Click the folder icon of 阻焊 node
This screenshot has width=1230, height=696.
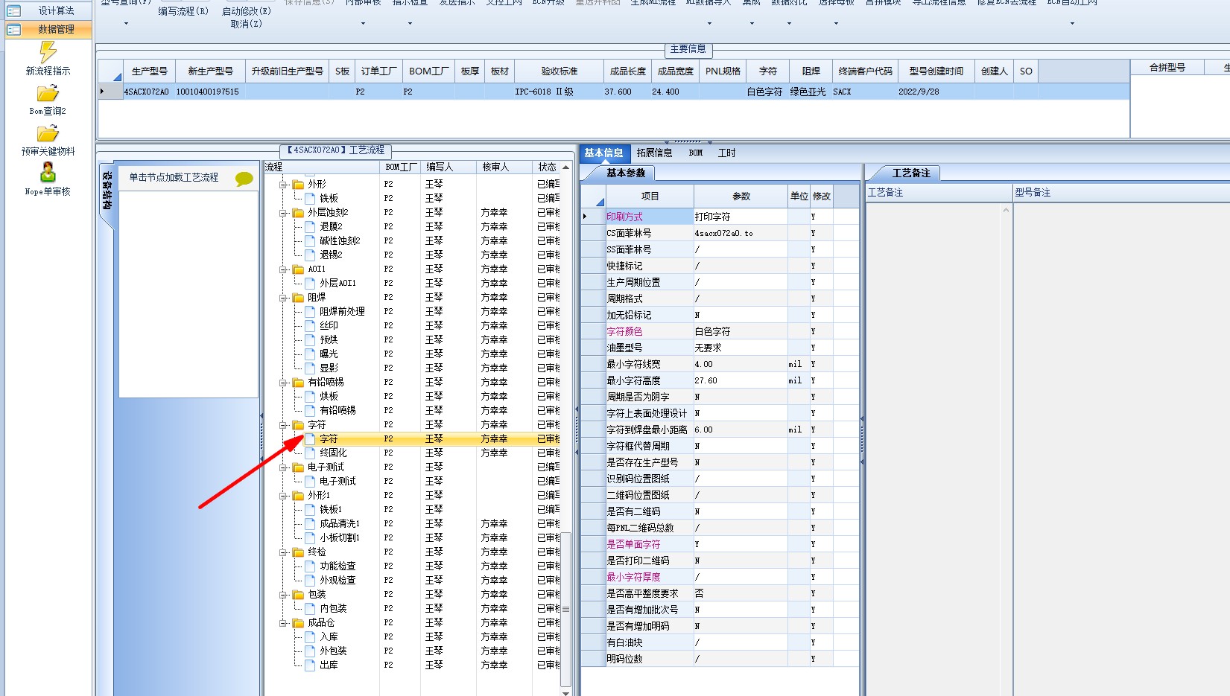point(298,297)
